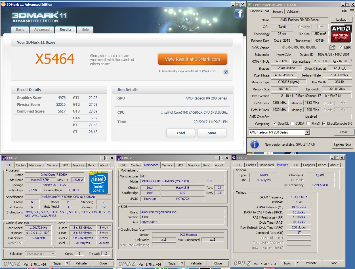The height and width of the screenshot is (269, 355).
Task: Click Close button in the CPU-Z Mainboard window
Action: [x=218, y=263]
